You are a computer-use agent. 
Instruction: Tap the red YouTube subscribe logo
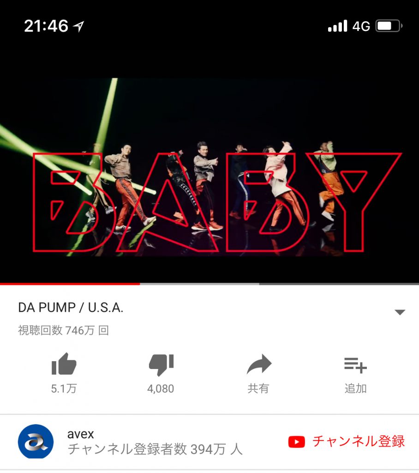[297, 442]
